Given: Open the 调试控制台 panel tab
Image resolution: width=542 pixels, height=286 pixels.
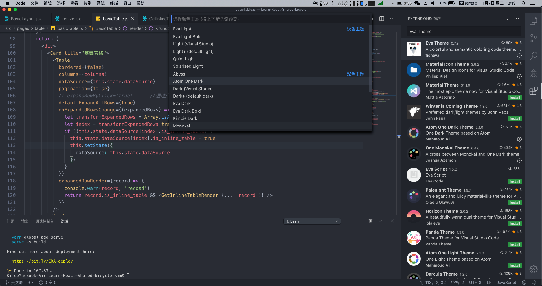Looking at the screenshot, I should tap(44, 221).
